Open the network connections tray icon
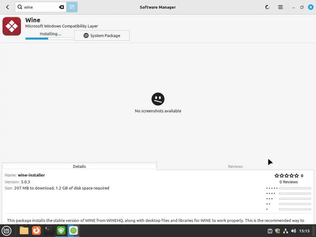The width and height of the screenshot is (316, 237). pos(285,231)
